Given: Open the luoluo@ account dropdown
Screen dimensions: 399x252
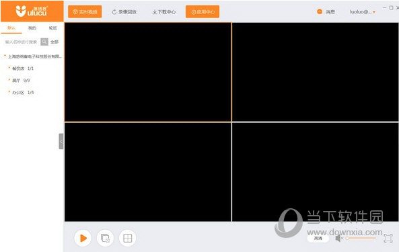Looking at the screenshot, I should (363, 11).
